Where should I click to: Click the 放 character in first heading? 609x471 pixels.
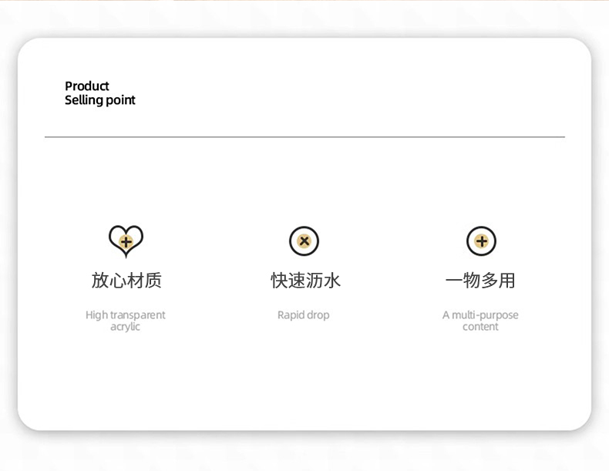[99, 281]
